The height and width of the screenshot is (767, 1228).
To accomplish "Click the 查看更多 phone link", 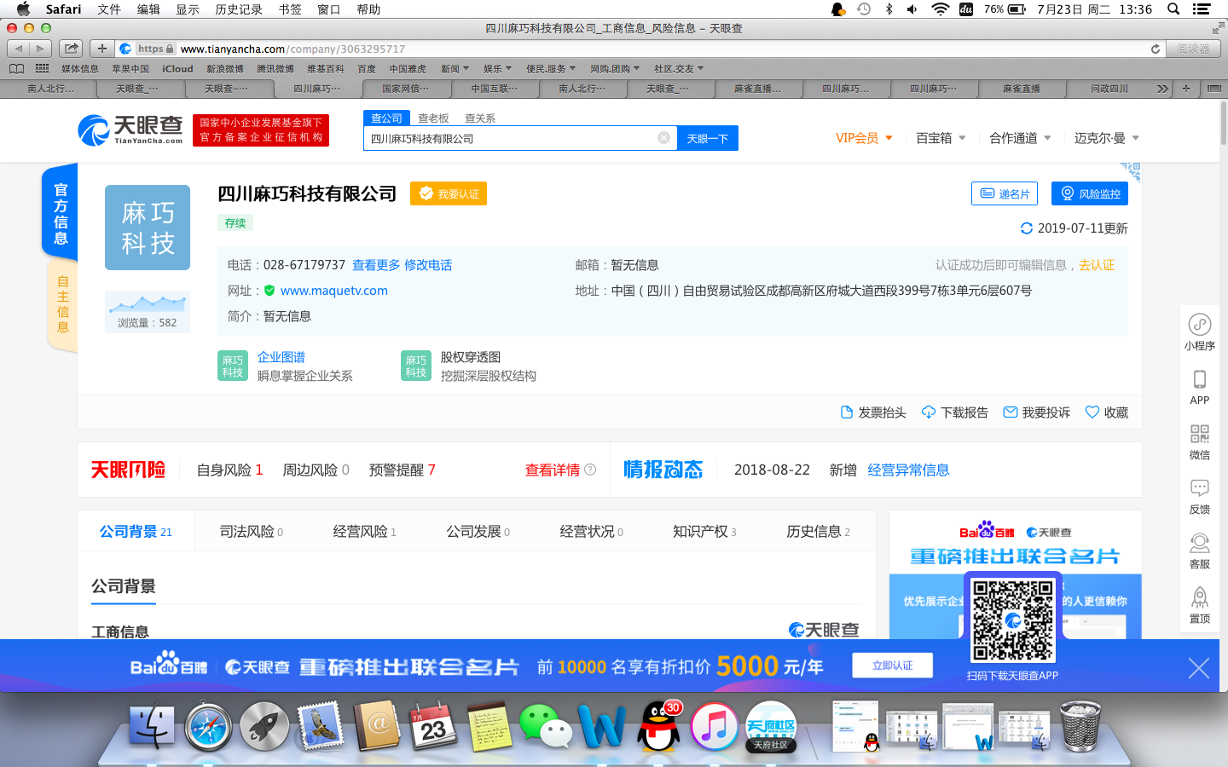I will pyautogui.click(x=376, y=265).
